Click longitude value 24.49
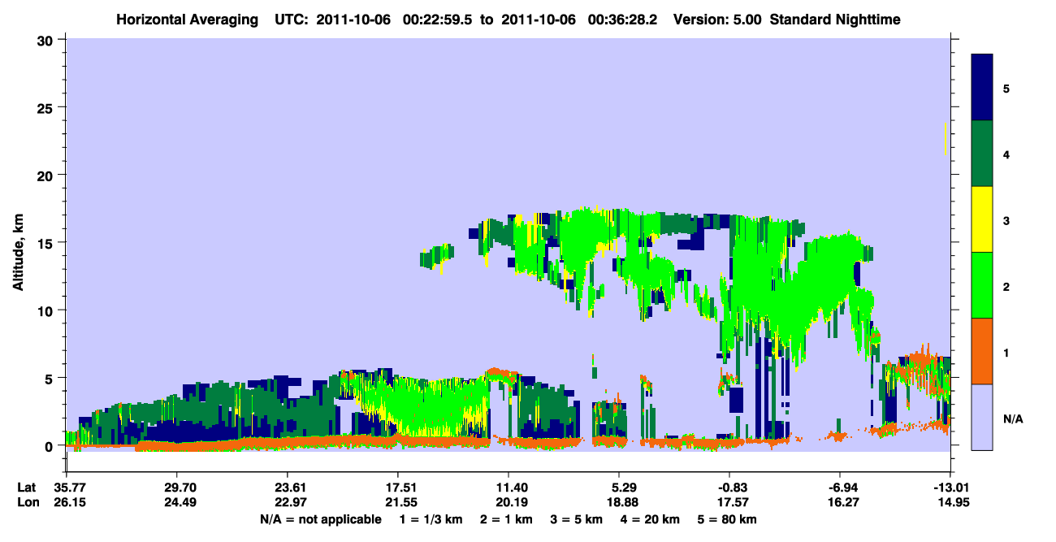1056x542 pixels. click(x=176, y=503)
